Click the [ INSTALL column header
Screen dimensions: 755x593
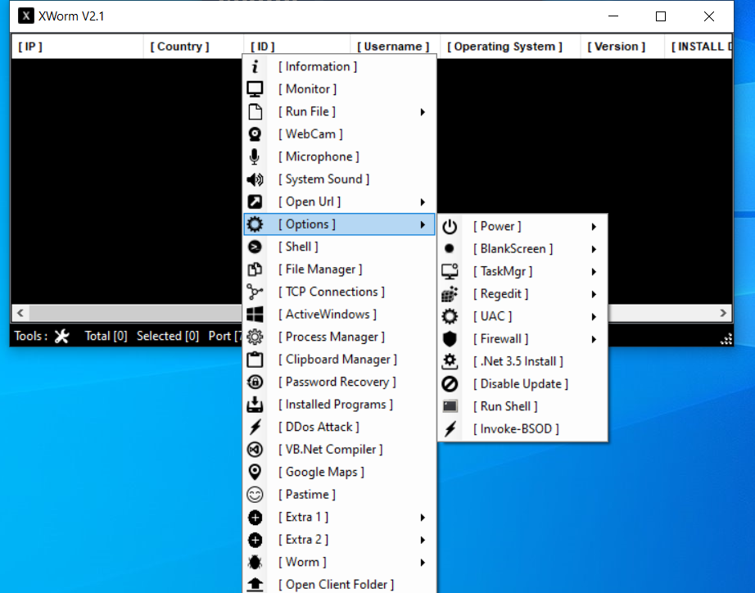(698, 47)
